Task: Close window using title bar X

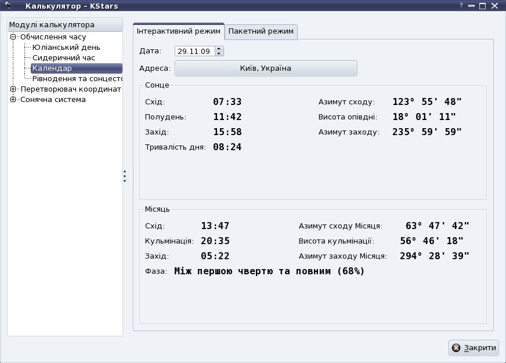Action: [494, 6]
